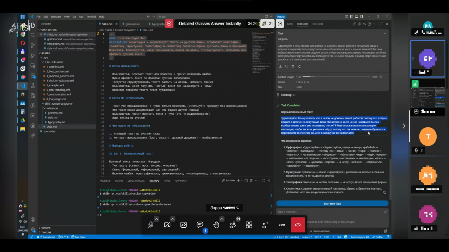Screen dimensions: 449x252
Task: Toggle the primary sidebar layout button
Action: 351,17
